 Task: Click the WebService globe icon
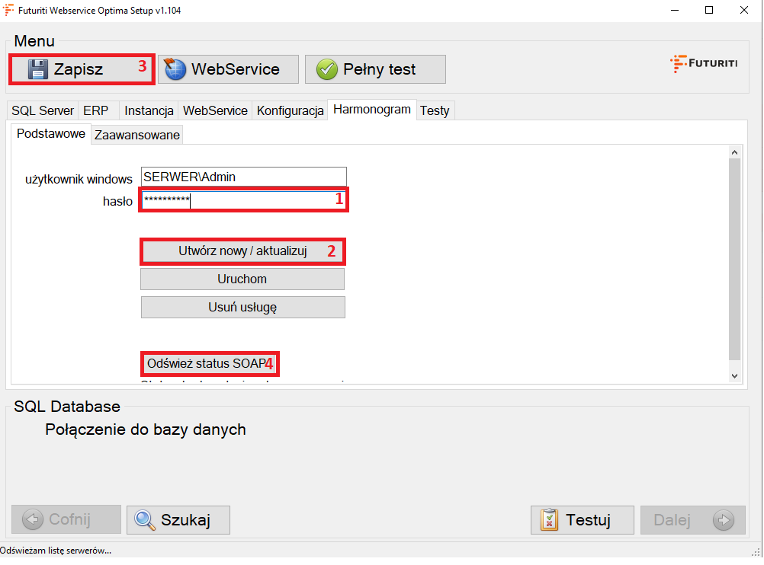pyautogui.click(x=175, y=69)
